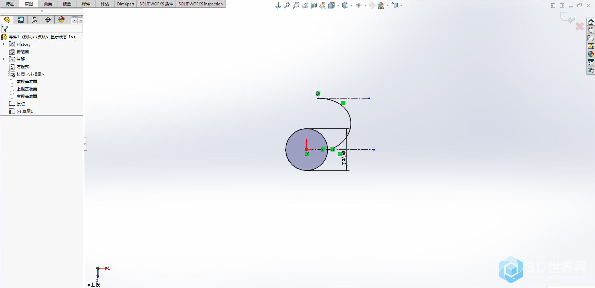This screenshot has height=288, width=595.
Task: Switch to the 曲面 surfaces tab
Action: (48, 4)
